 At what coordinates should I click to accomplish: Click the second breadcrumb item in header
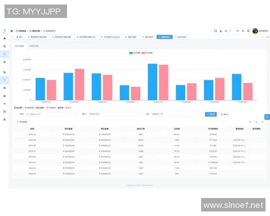tap(35, 31)
